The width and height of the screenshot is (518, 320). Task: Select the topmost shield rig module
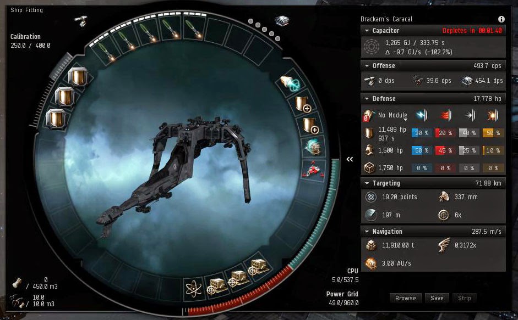click(78, 76)
